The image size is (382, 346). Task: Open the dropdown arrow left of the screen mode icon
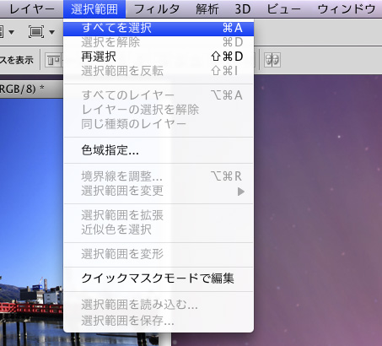[11, 32]
